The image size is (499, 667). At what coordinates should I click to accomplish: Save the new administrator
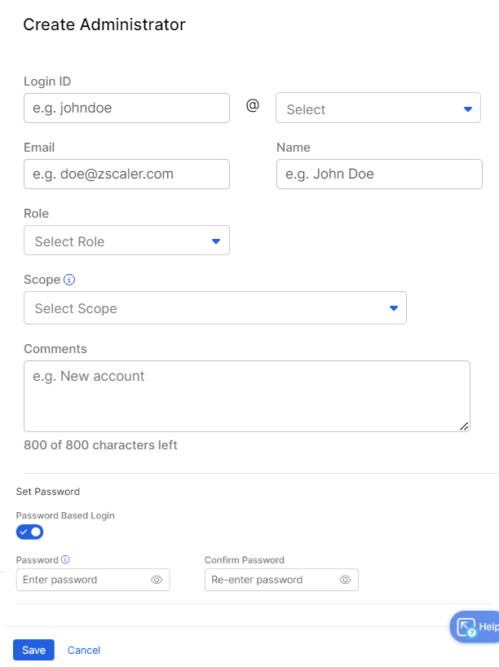pos(33,650)
